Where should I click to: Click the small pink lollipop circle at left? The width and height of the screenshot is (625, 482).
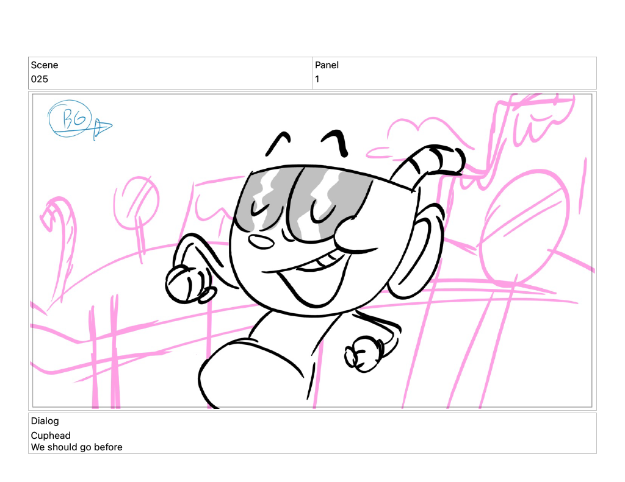click(136, 202)
